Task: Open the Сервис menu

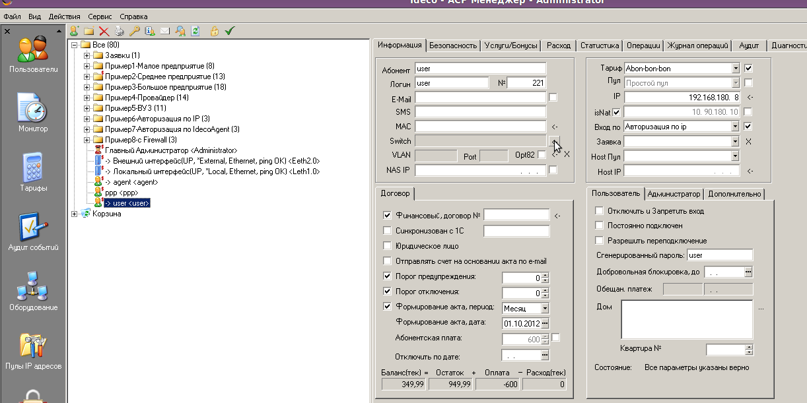Action: click(x=100, y=16)
